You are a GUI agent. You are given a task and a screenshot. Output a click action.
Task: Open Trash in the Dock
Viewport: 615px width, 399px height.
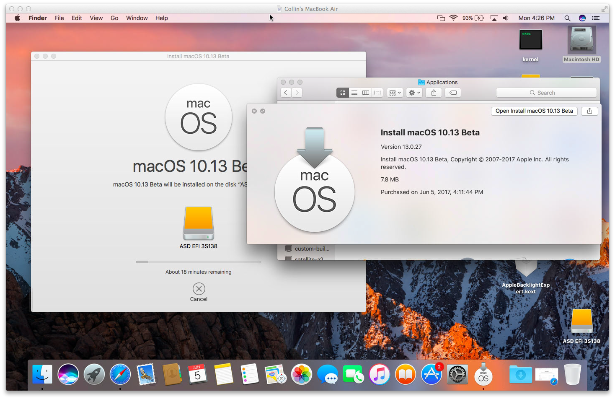coord(572,374)
